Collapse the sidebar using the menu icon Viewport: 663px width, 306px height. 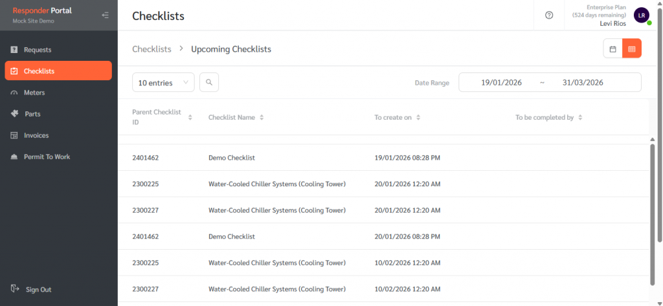[105, 15]
